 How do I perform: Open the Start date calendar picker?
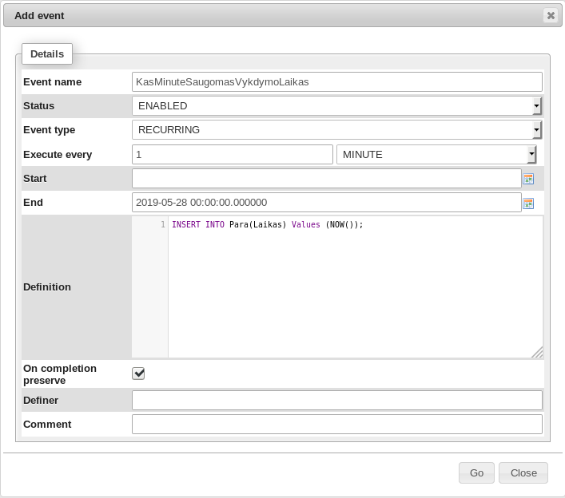coord(527,179)
